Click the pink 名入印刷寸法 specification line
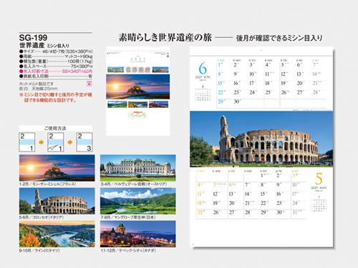This screenshot has width=358, height=268. tap(56, 71)
